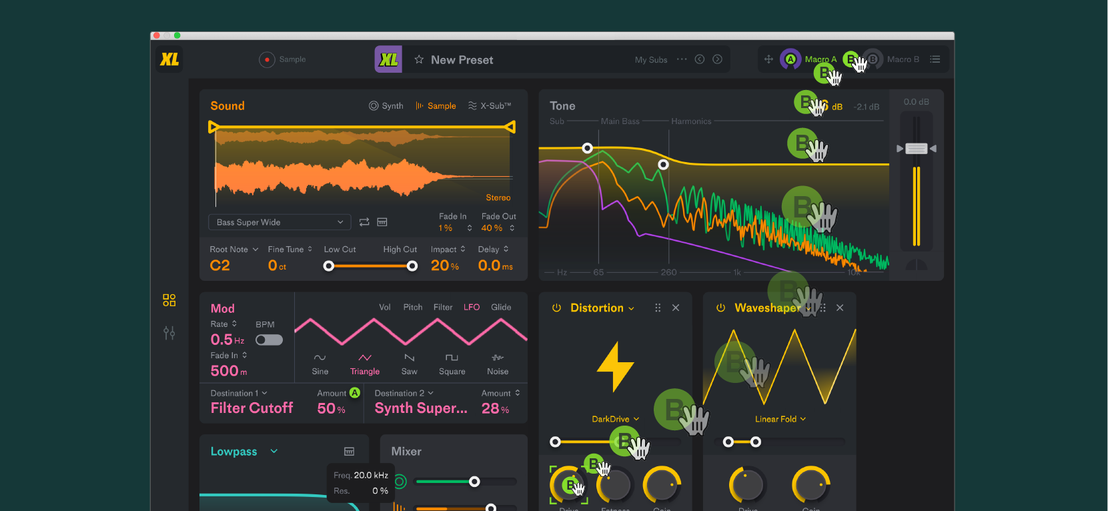Remove the Distortion module with X
The width and height of the screenshot is (1108, 511).
pyautogui.click(x=676, y=308)
